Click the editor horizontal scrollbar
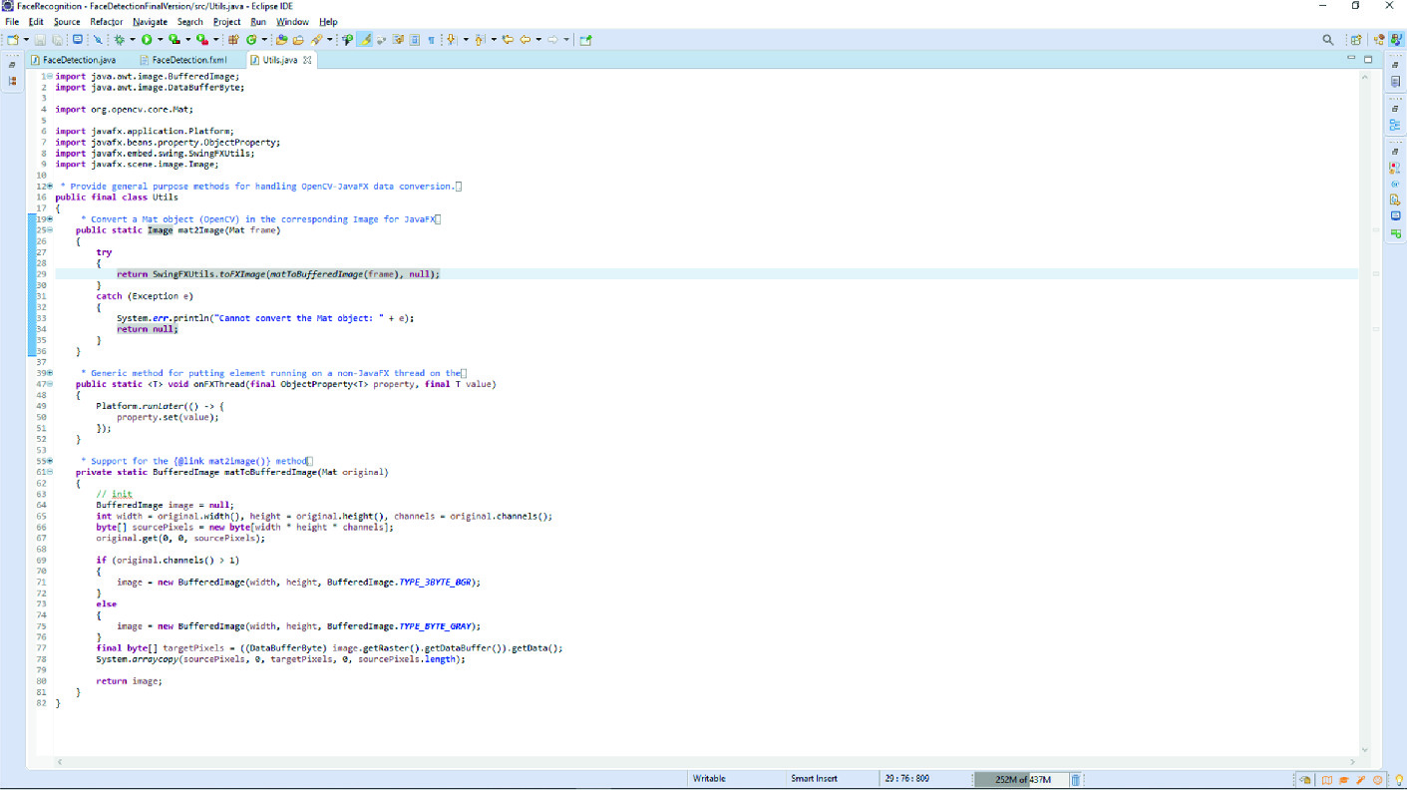 pyautogui.click(x=707, y=762)
